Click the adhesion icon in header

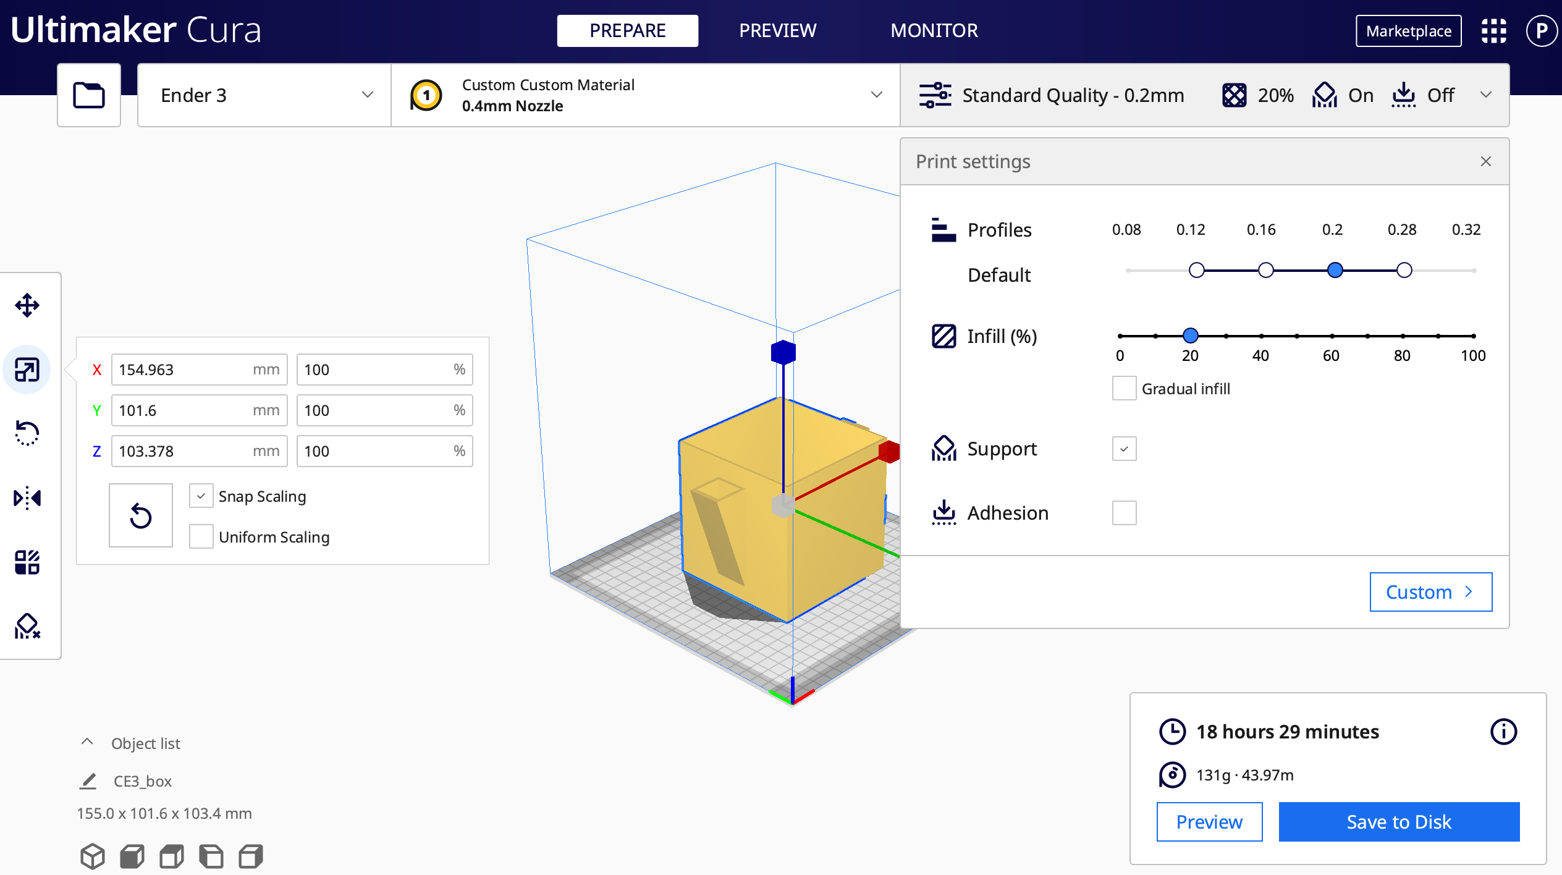[1404, 95]
